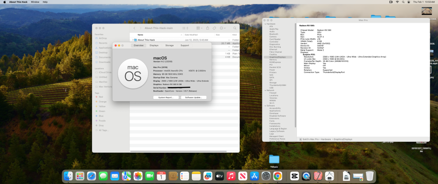
Task: Click the Software Update... button
Action: (194, 98)
